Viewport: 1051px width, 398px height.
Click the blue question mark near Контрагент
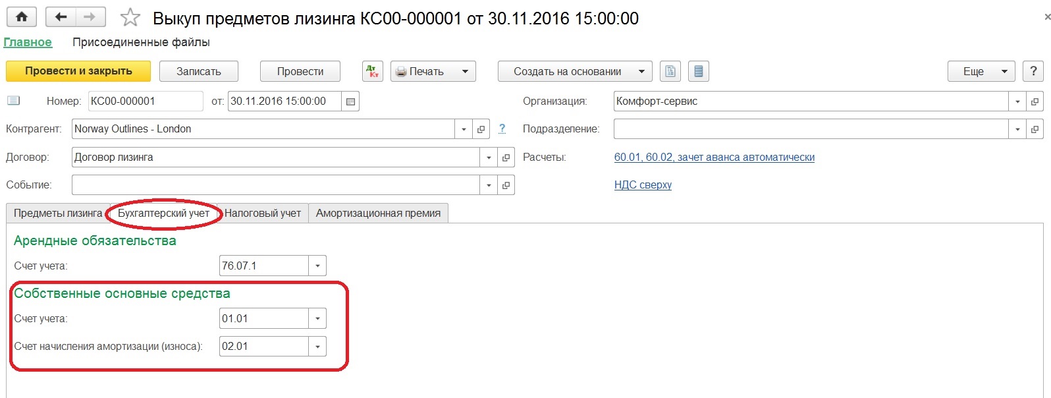coord(502,129)
